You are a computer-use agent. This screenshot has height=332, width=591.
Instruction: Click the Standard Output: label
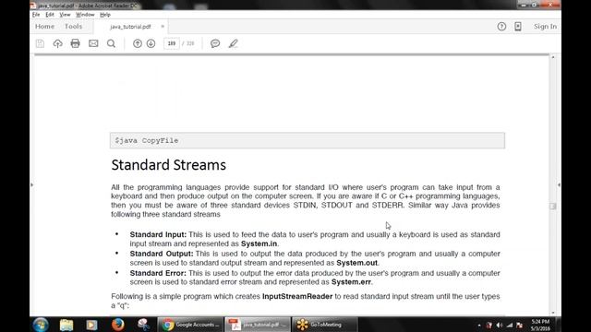tap(162, 254)
